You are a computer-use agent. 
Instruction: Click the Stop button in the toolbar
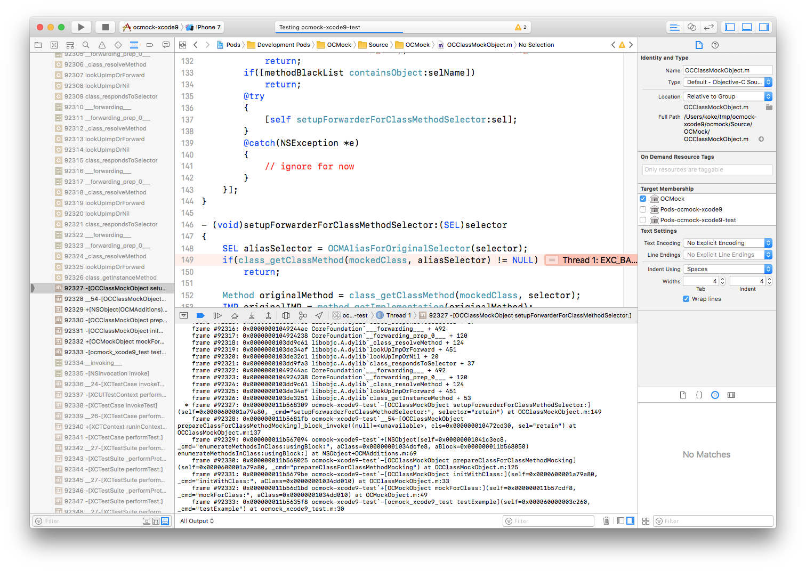pyautogui.click(x=106, y=27)
